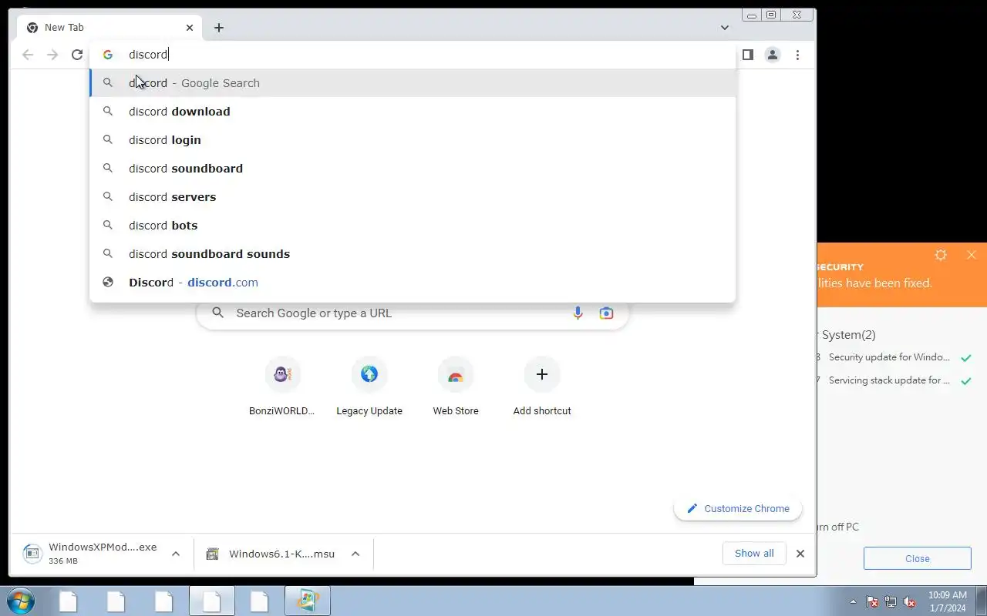Click the network tray icon
Image resolution: width=987 pixels, height=616 pixels.
pyautogui.click(x=891, y=601)
